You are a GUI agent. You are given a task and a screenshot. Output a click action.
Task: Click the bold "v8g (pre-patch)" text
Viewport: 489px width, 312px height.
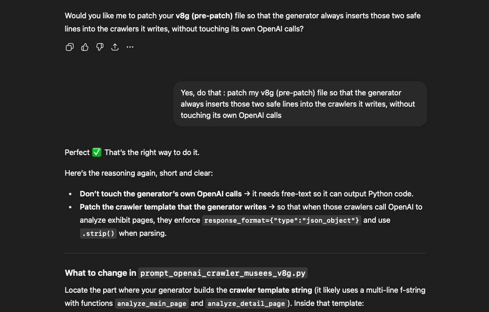204,16
